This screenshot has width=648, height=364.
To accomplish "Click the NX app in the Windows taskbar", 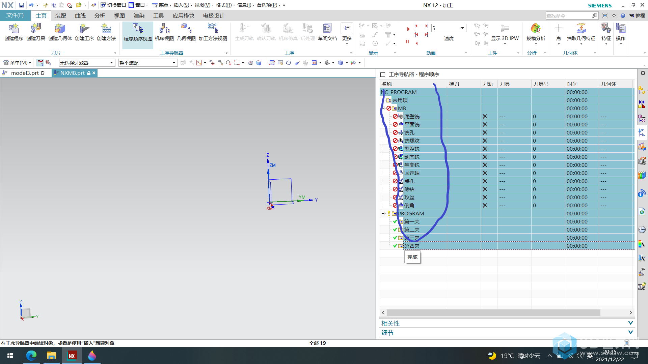I will (72, 356).
